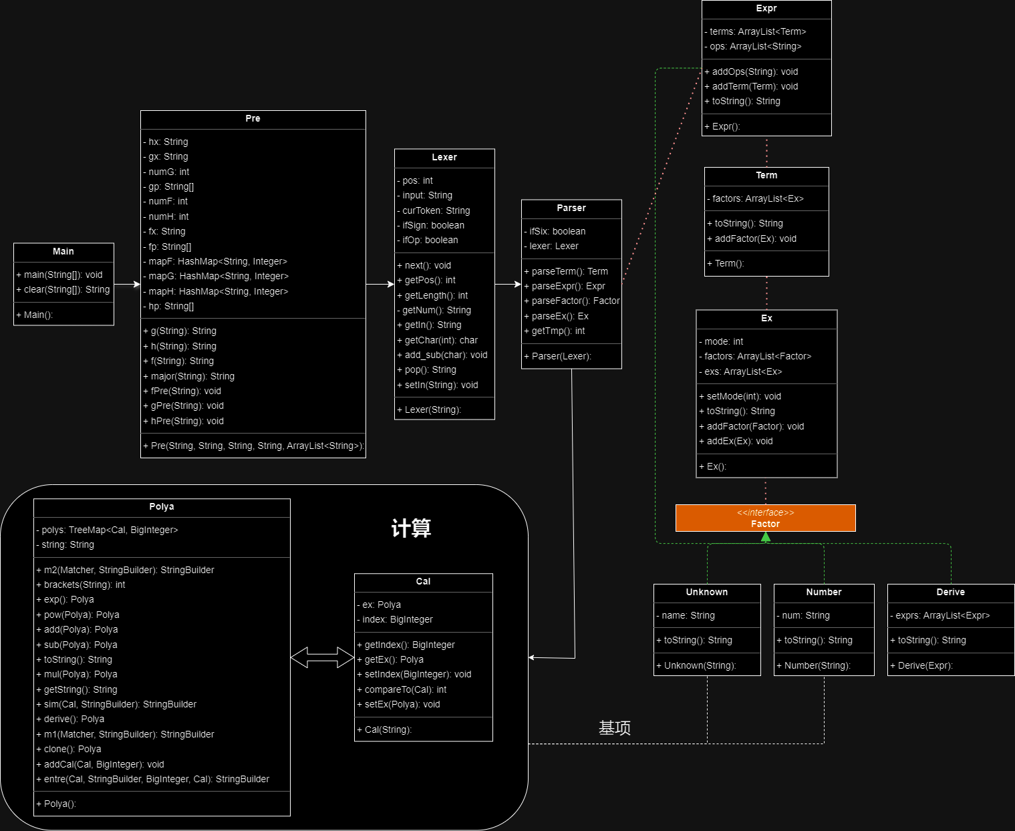Click the Derive class header

point(951,593)
